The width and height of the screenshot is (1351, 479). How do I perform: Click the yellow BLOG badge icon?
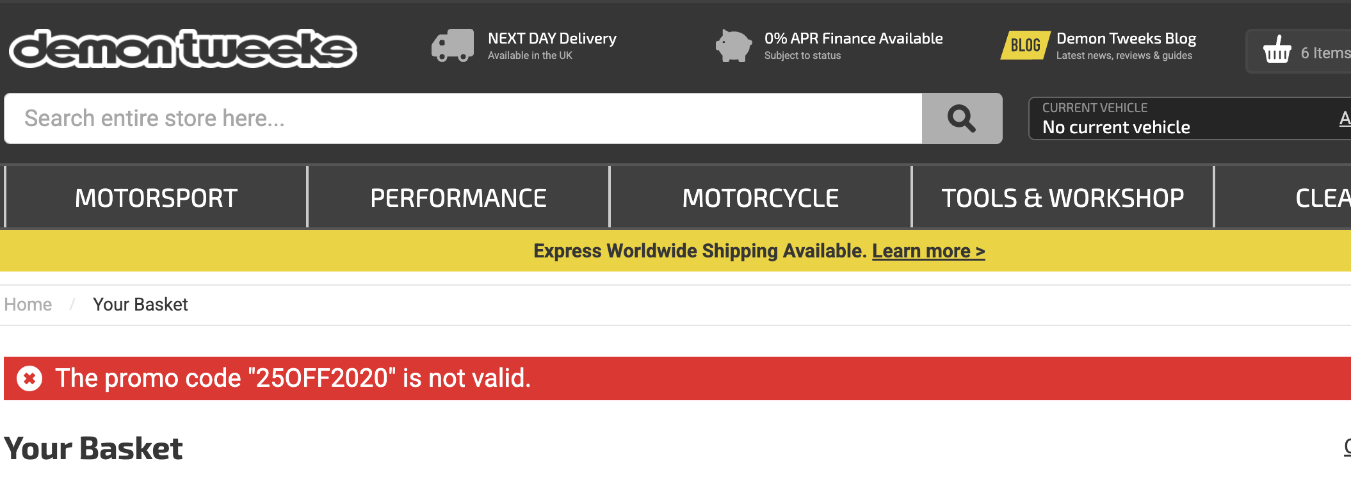(1026, 45)
